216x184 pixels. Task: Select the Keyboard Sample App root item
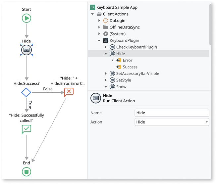click(117, 7)
